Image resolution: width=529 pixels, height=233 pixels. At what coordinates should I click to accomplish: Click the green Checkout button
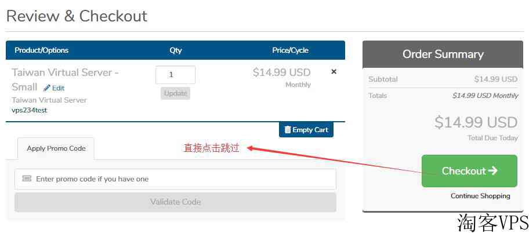tap(469, 171)
